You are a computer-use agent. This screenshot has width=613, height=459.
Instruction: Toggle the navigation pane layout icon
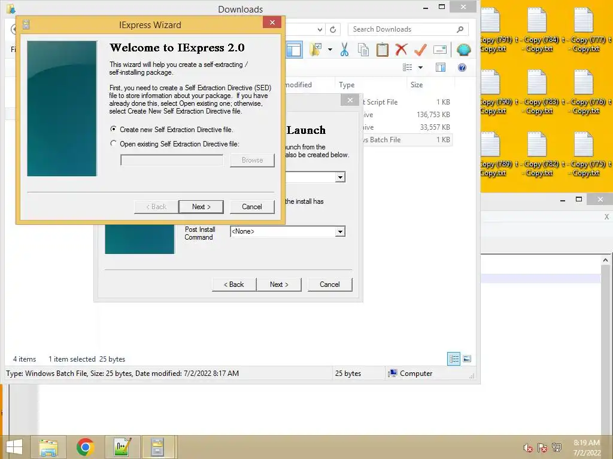[x=294, y=50]
